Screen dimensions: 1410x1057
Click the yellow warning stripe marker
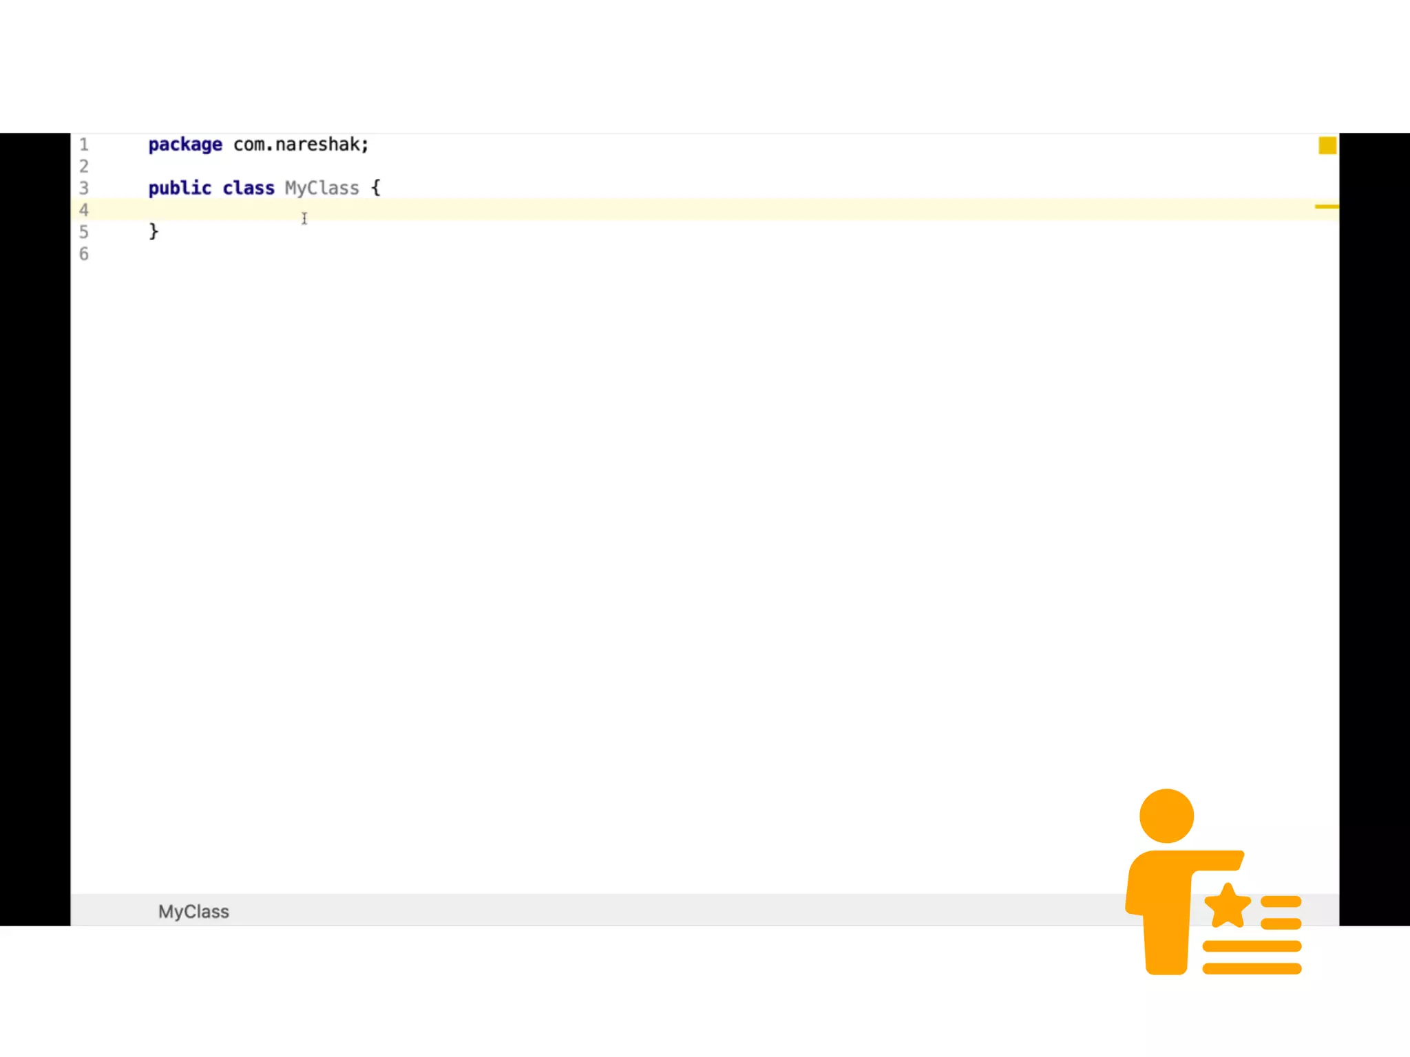pyautogui.click(x=1326, y=206)
